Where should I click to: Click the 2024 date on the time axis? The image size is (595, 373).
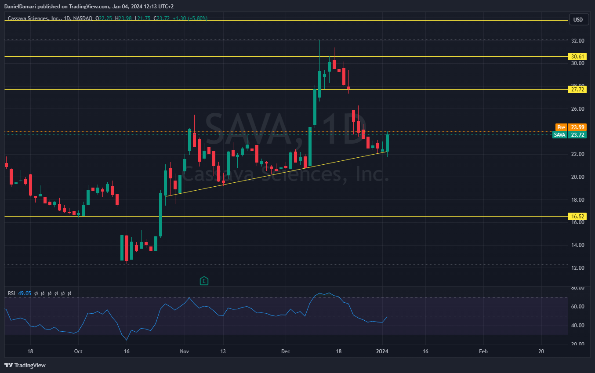click(x=383, y=351)
